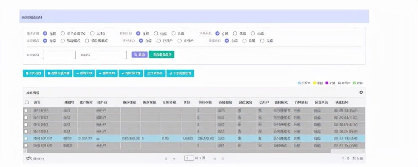
Task: Click the gear icon at the table's top-right corner
Action: (x=361, y=92)
